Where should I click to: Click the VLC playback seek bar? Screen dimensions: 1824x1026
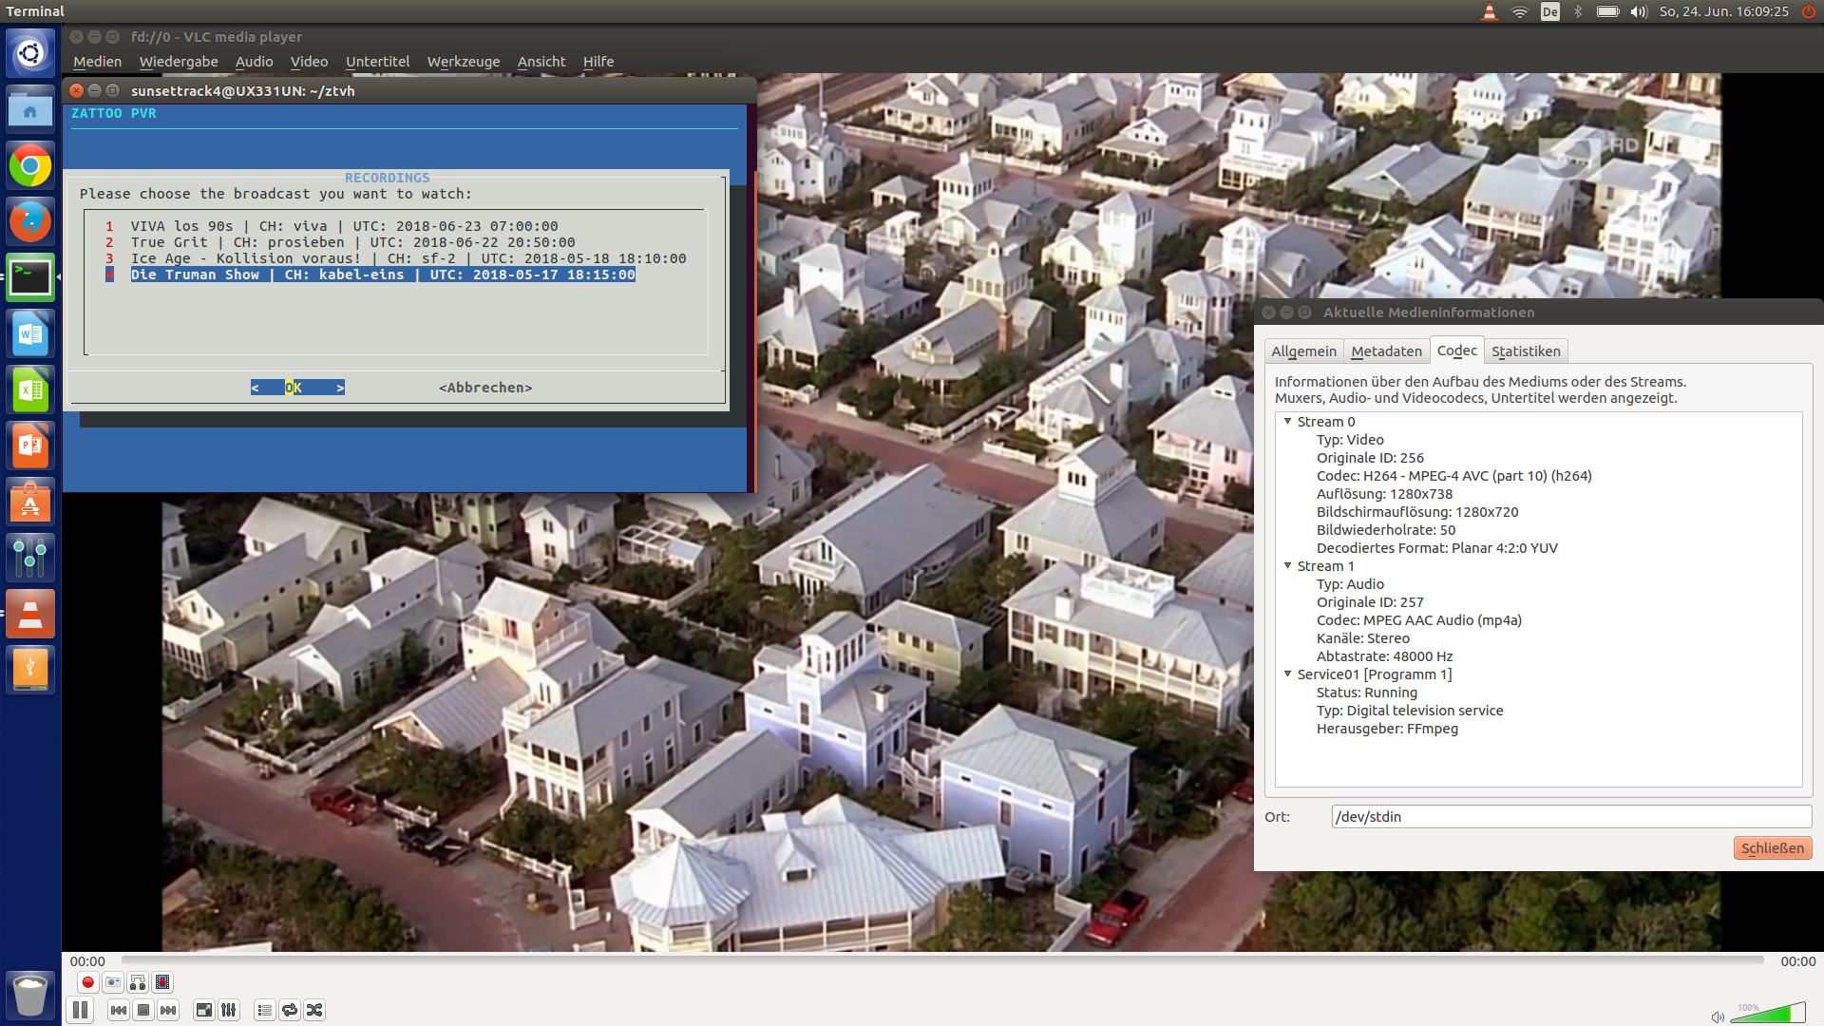(942, 960)
